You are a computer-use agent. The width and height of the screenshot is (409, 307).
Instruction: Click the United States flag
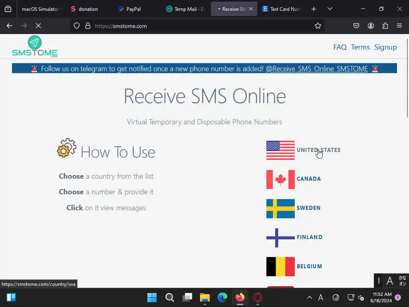coord(280,150)
